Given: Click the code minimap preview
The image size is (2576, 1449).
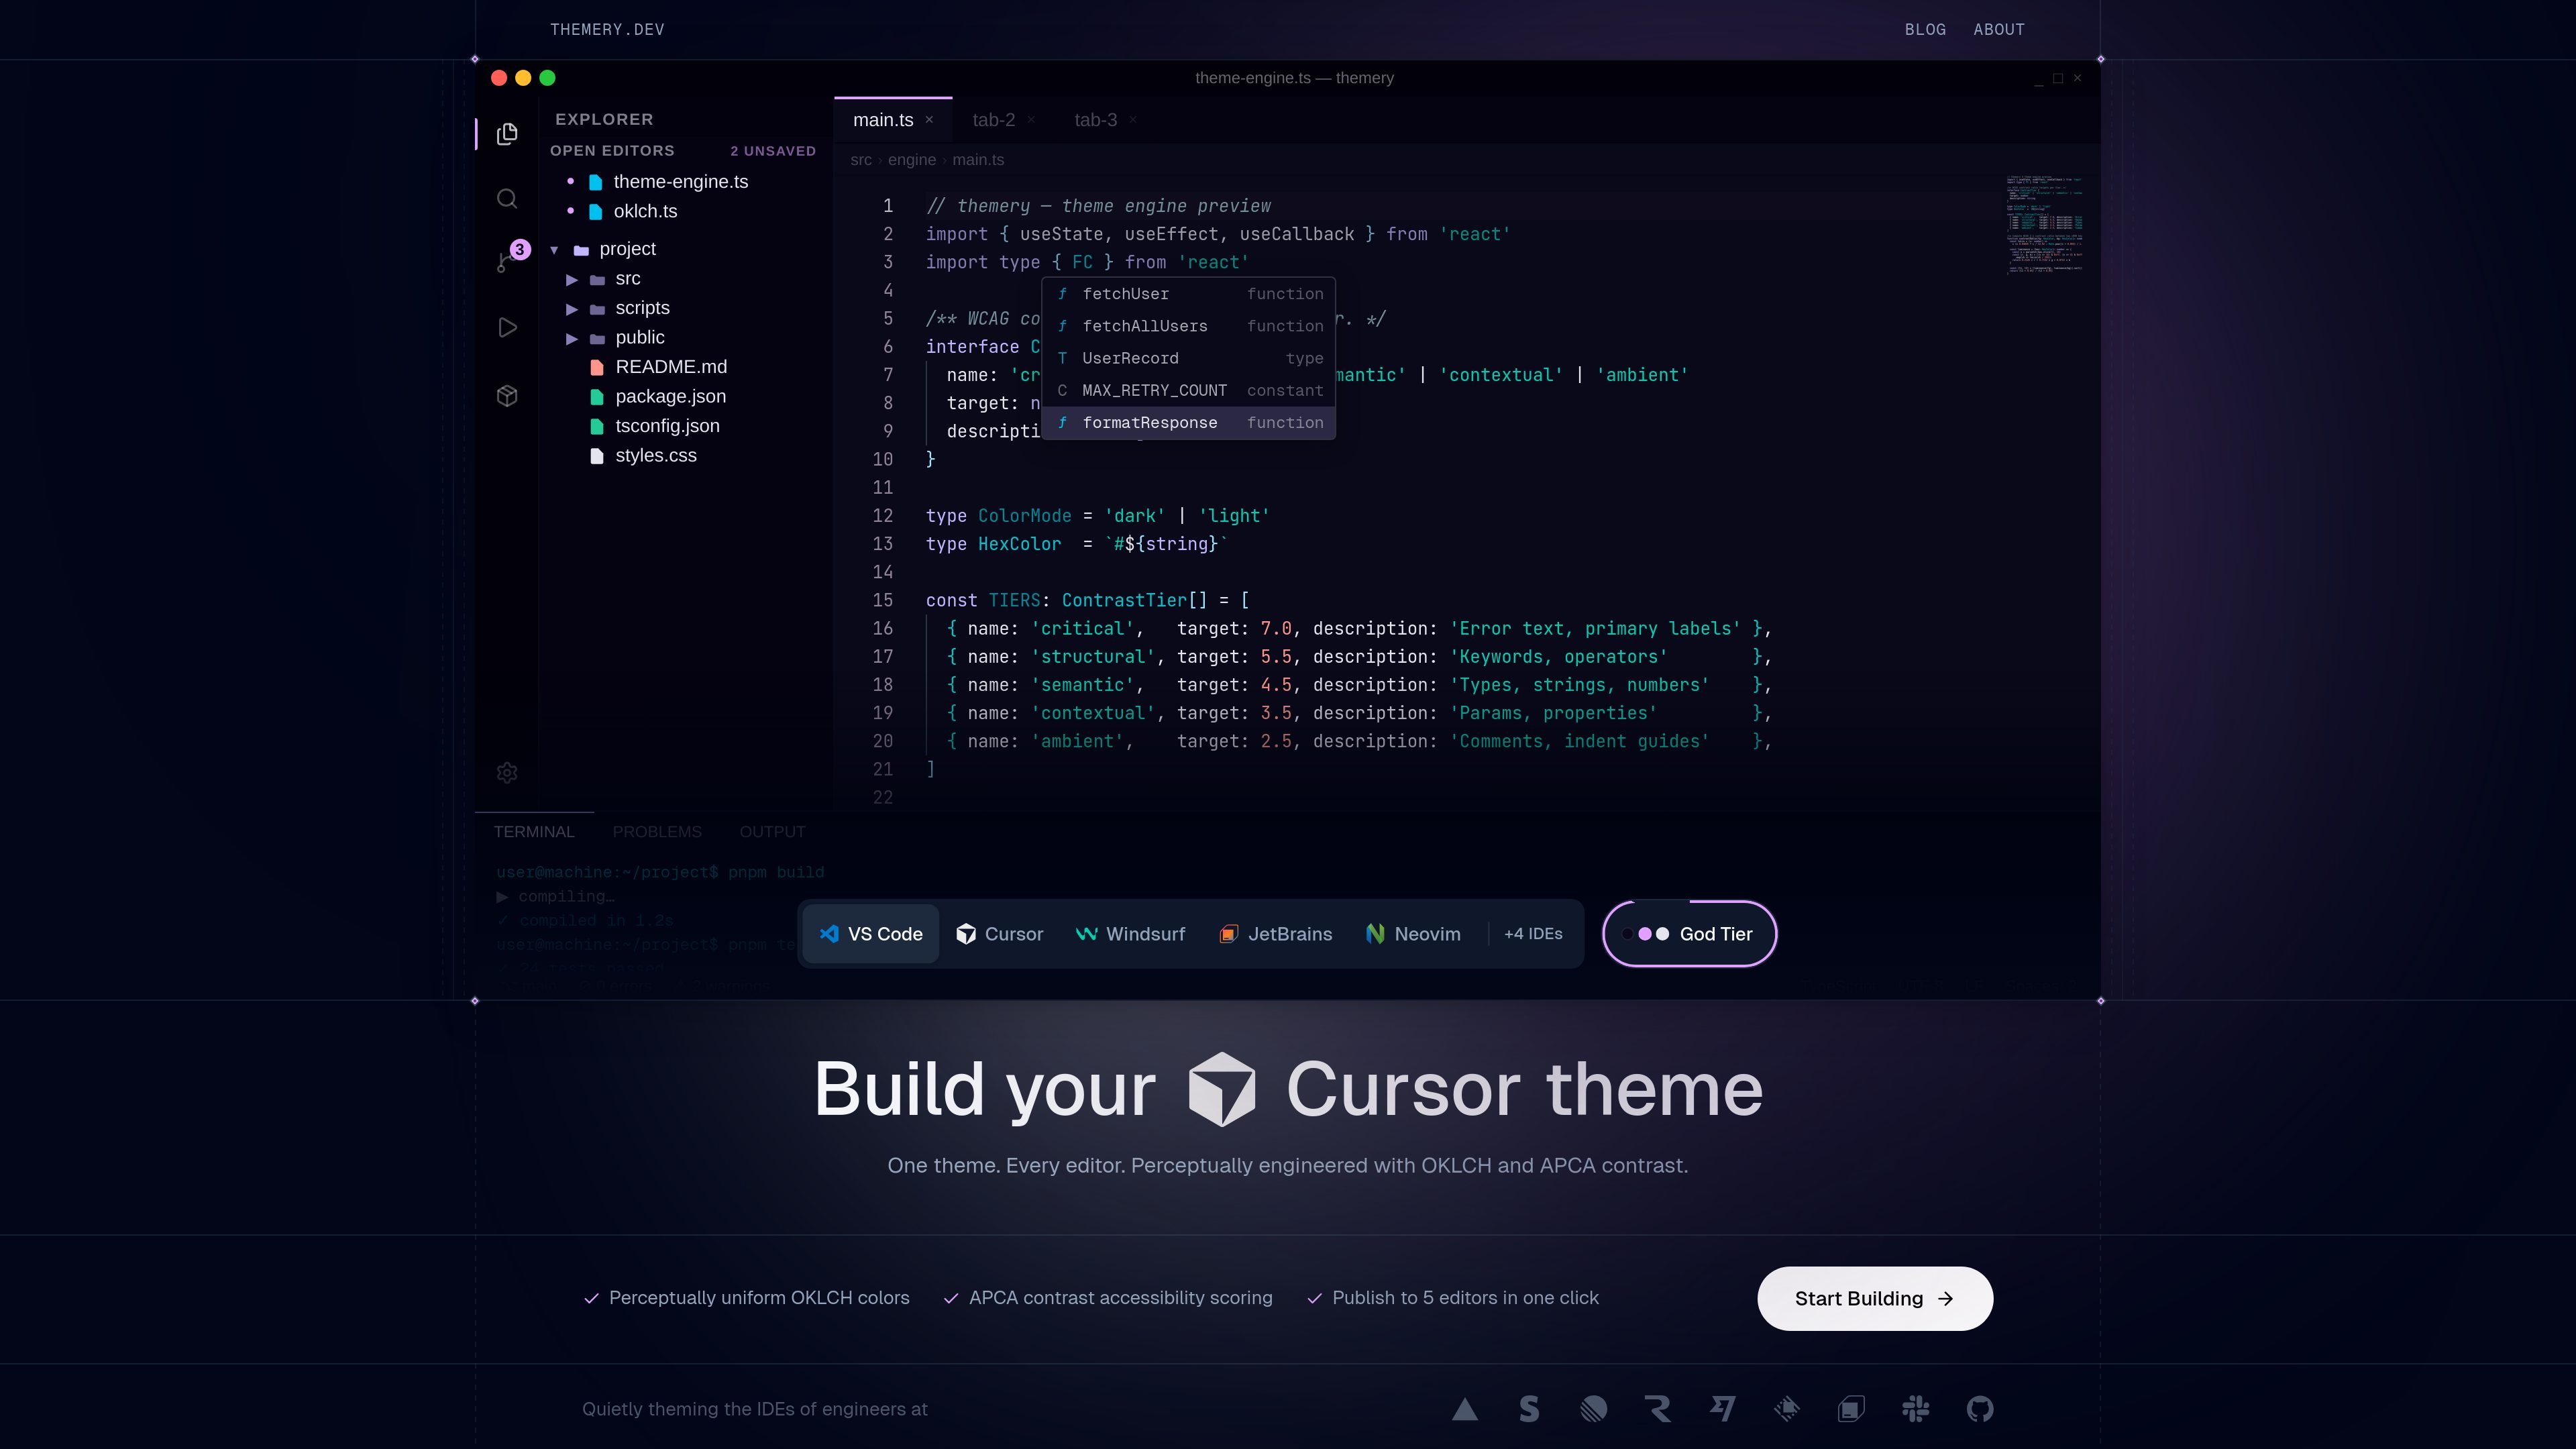Looking at the screenshot, I should 2045,225.
